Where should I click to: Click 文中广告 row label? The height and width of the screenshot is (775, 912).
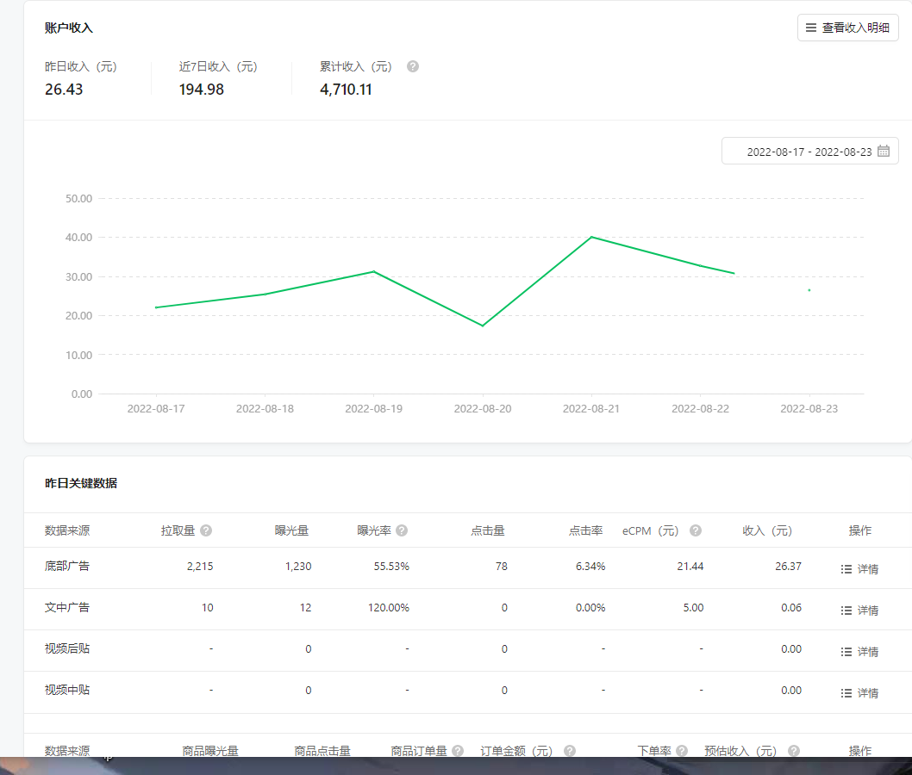pyautogui.click(x=67, y=607)
